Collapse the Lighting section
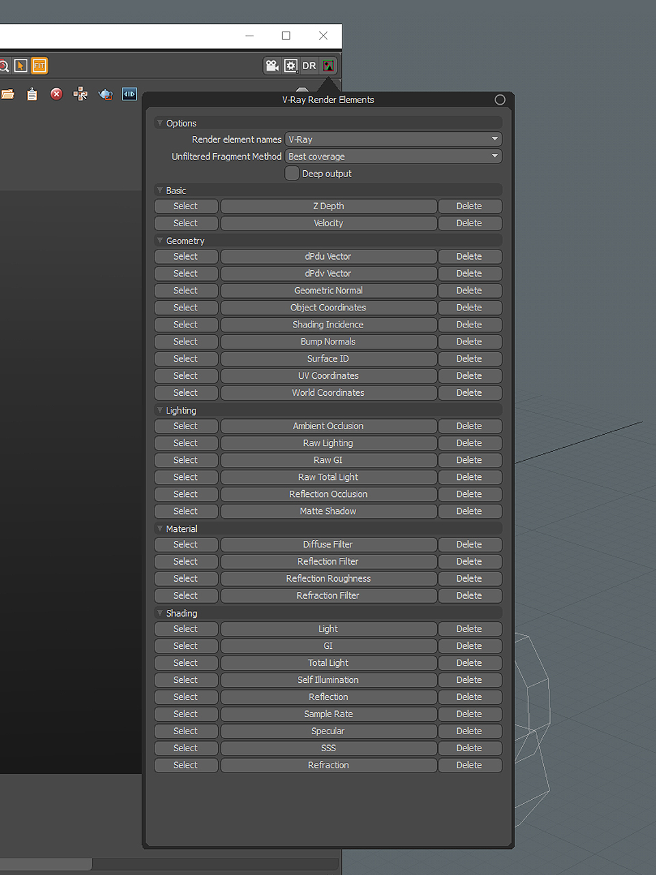The height and width of the screenshot is (875, 656). point(160,410)
